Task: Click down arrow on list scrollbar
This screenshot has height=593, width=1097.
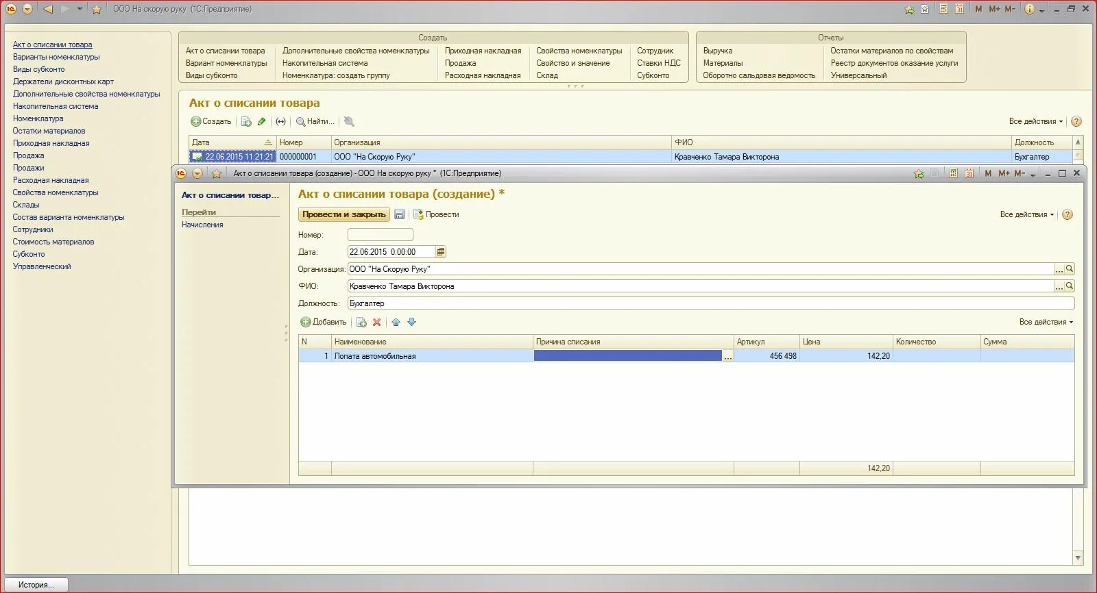Action: 1078,558
